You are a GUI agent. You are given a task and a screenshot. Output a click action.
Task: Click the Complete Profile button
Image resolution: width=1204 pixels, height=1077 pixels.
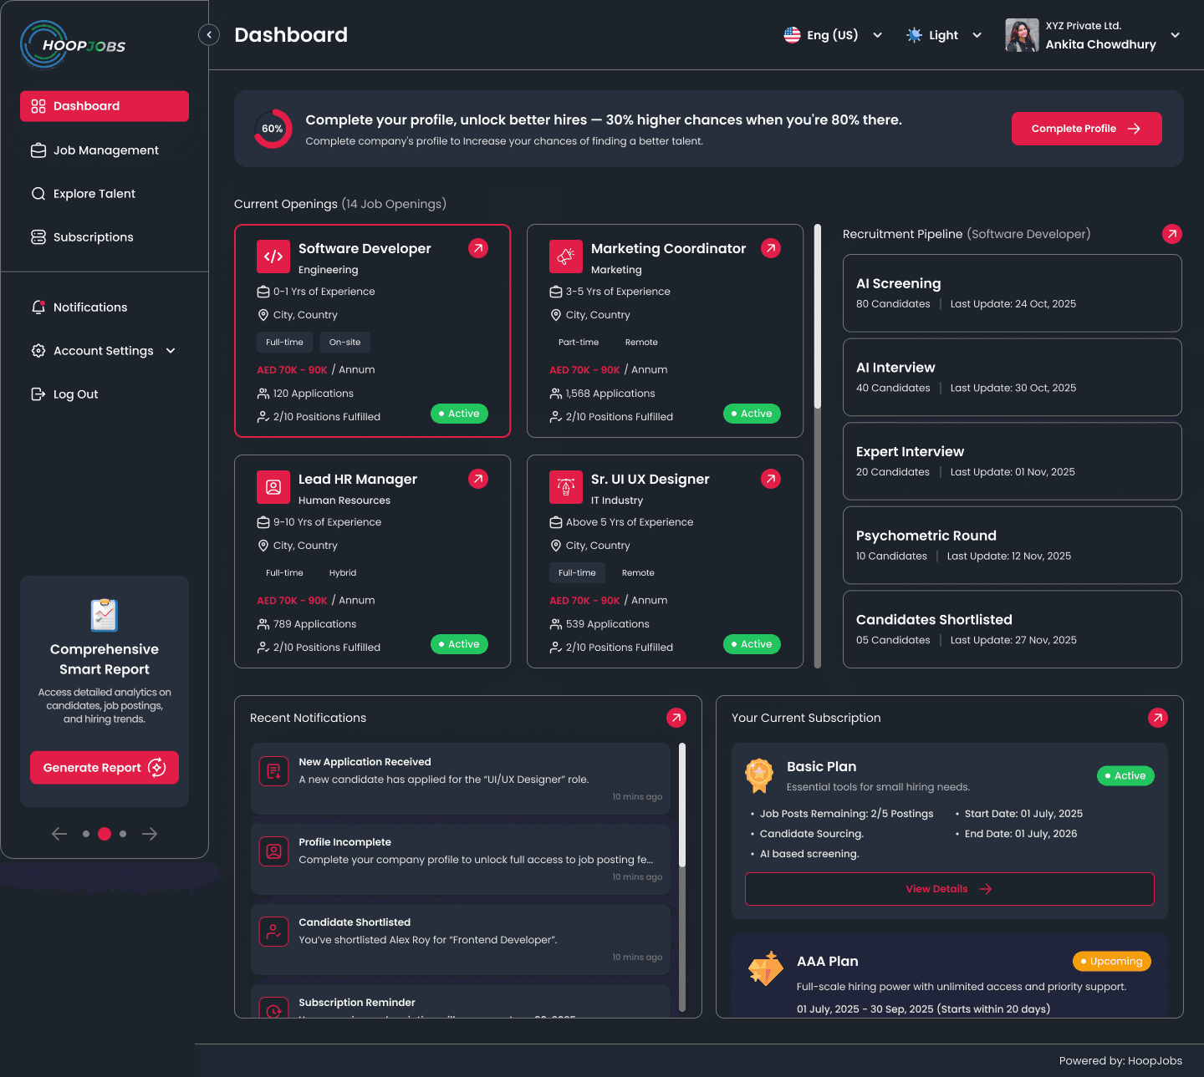1086,128
